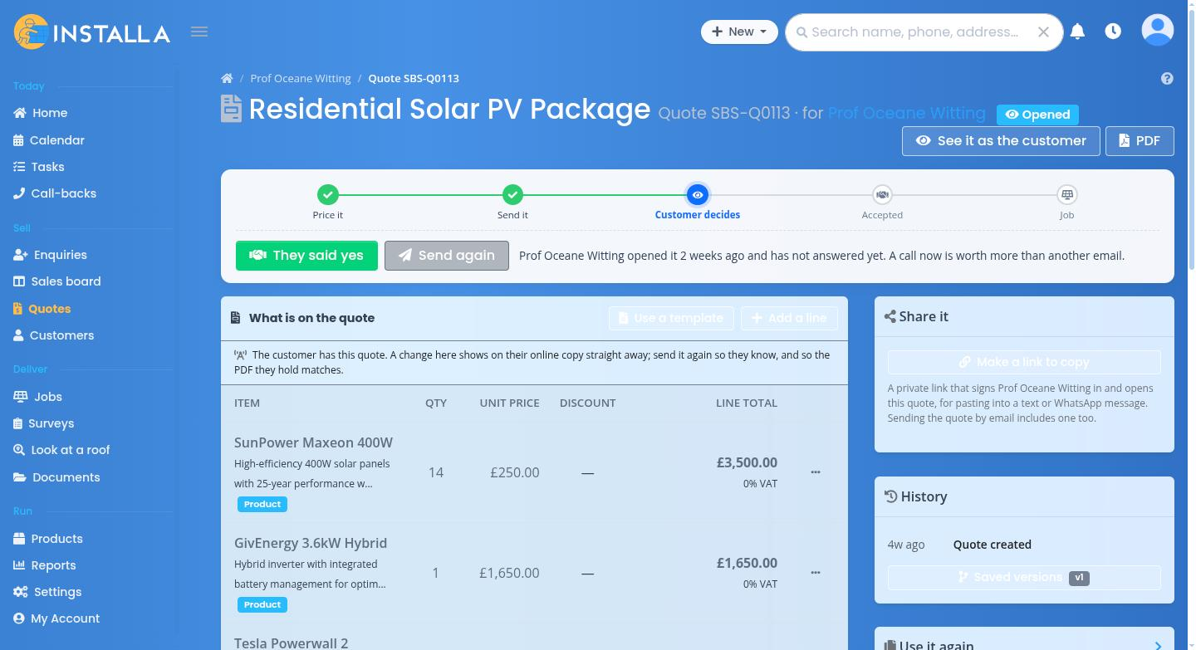Screen dimensions: 1196x650
Task: Open the user profile avatar
Action: (x=1158, y=30)
